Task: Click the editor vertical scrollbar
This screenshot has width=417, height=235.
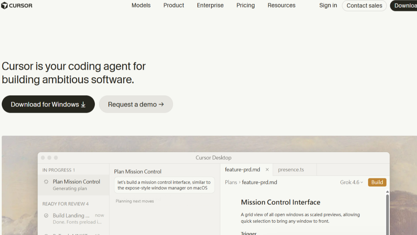Action: pos(387,215)
